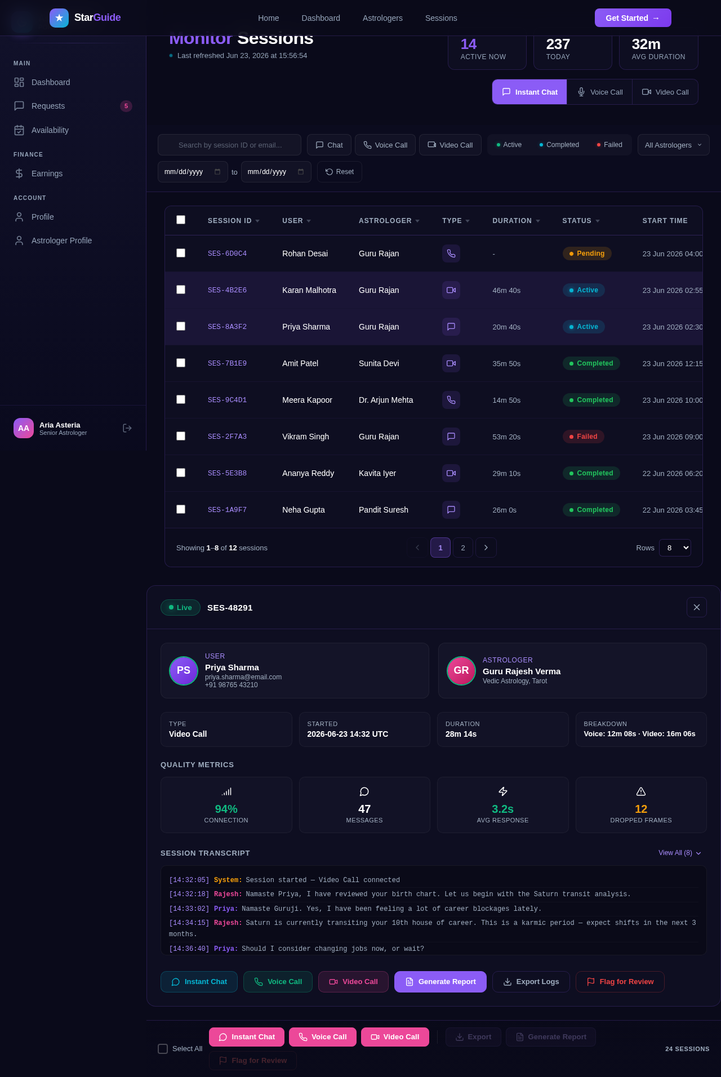Switch to the Voice Call tab at top
The height and width of the screenshot is (1077, 721).
599,92
